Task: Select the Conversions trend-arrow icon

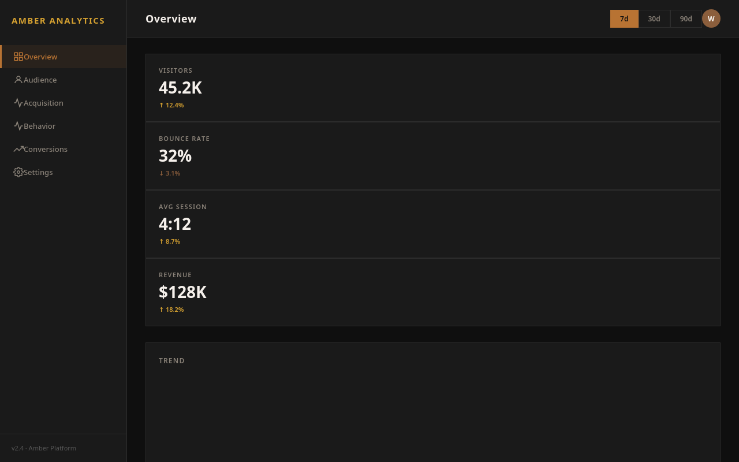Action: (17, 148)
